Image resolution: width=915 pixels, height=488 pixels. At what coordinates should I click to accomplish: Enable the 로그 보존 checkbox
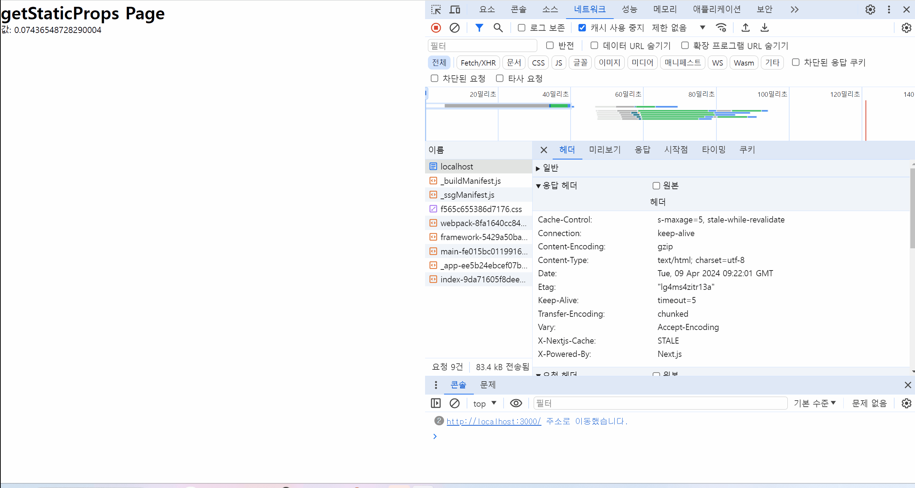click(x=521, y=28)
